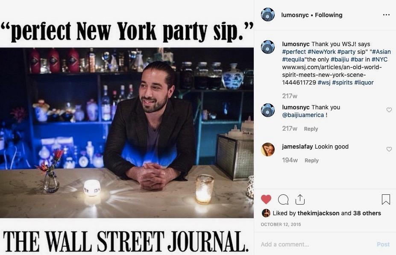This screenshot has height=255, width=396.
Task: Open lumosnyc profile avatar in header
Action: (268, 15)
